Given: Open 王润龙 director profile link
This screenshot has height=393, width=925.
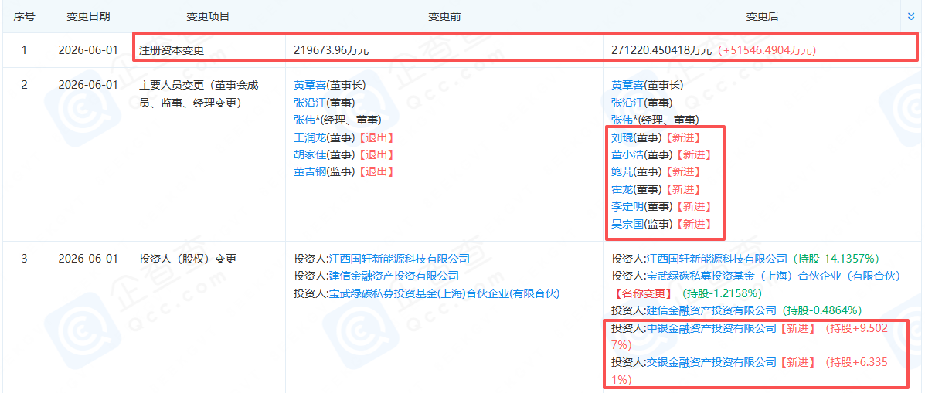Looking at the screenshot, I should coord(310,137).
